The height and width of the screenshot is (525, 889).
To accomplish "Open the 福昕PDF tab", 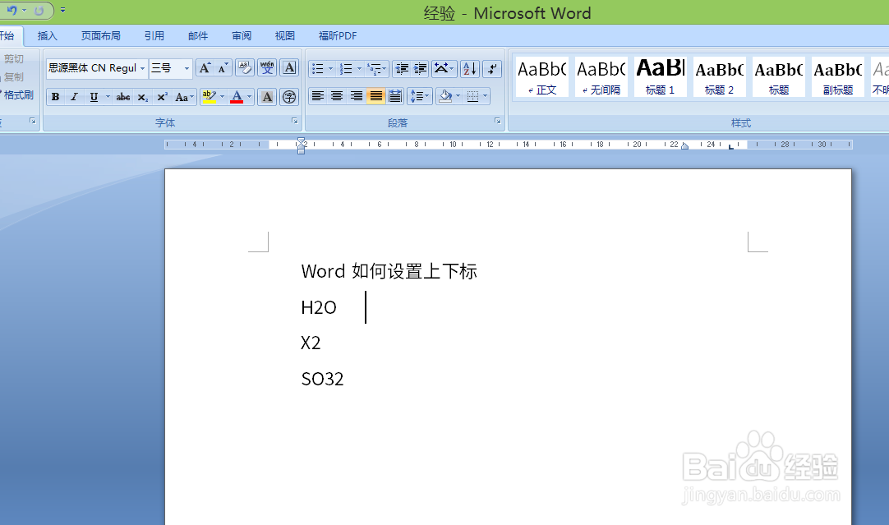I will 338,35.
